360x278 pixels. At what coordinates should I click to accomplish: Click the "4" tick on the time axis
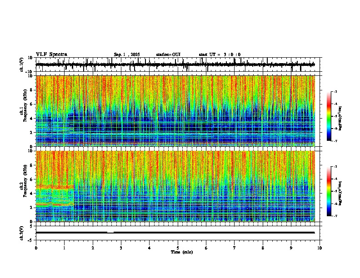(x=150, y=248)
